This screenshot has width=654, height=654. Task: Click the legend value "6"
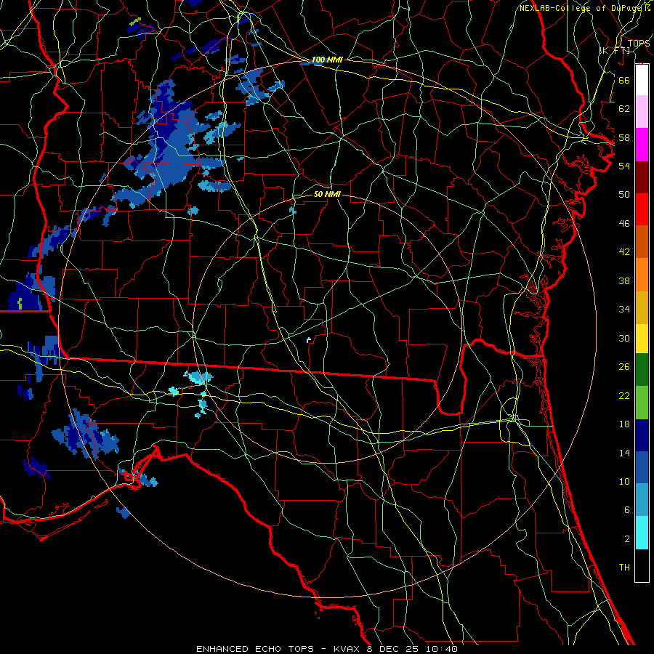627,509
